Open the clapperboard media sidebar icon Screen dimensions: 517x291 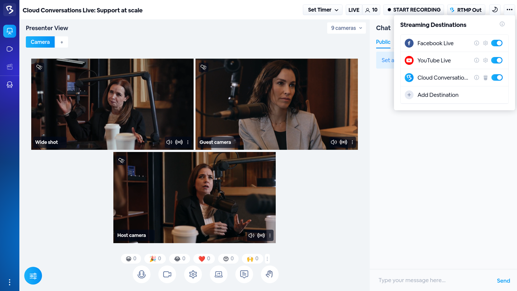10,67
